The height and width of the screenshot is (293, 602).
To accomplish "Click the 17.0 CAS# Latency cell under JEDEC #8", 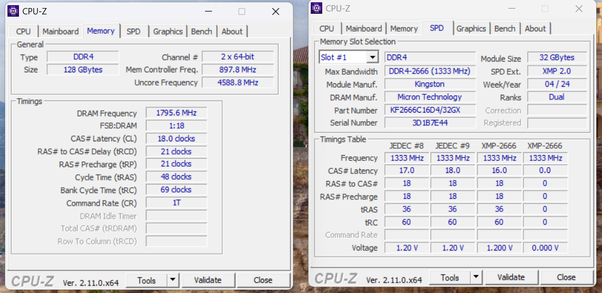I will [407, 170].
